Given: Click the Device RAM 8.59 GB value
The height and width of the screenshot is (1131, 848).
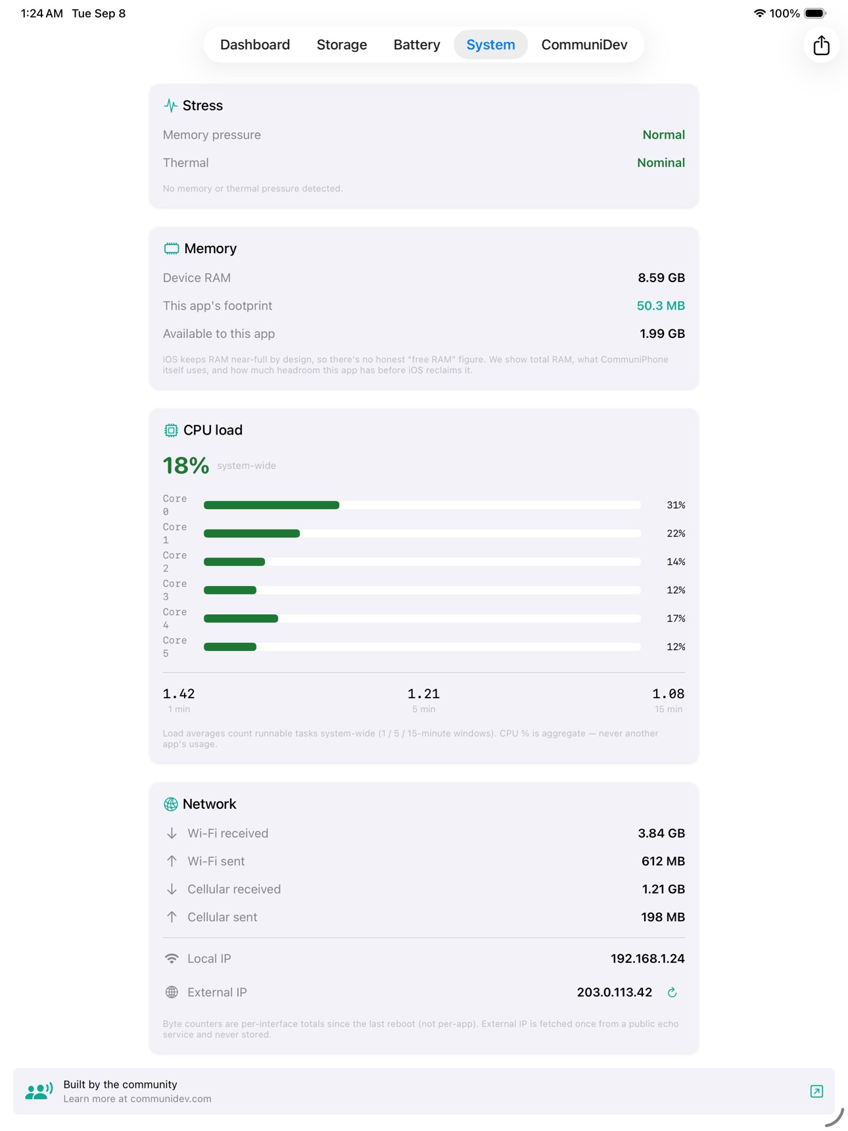Looking at the screenshot, I should coord(661,277).
